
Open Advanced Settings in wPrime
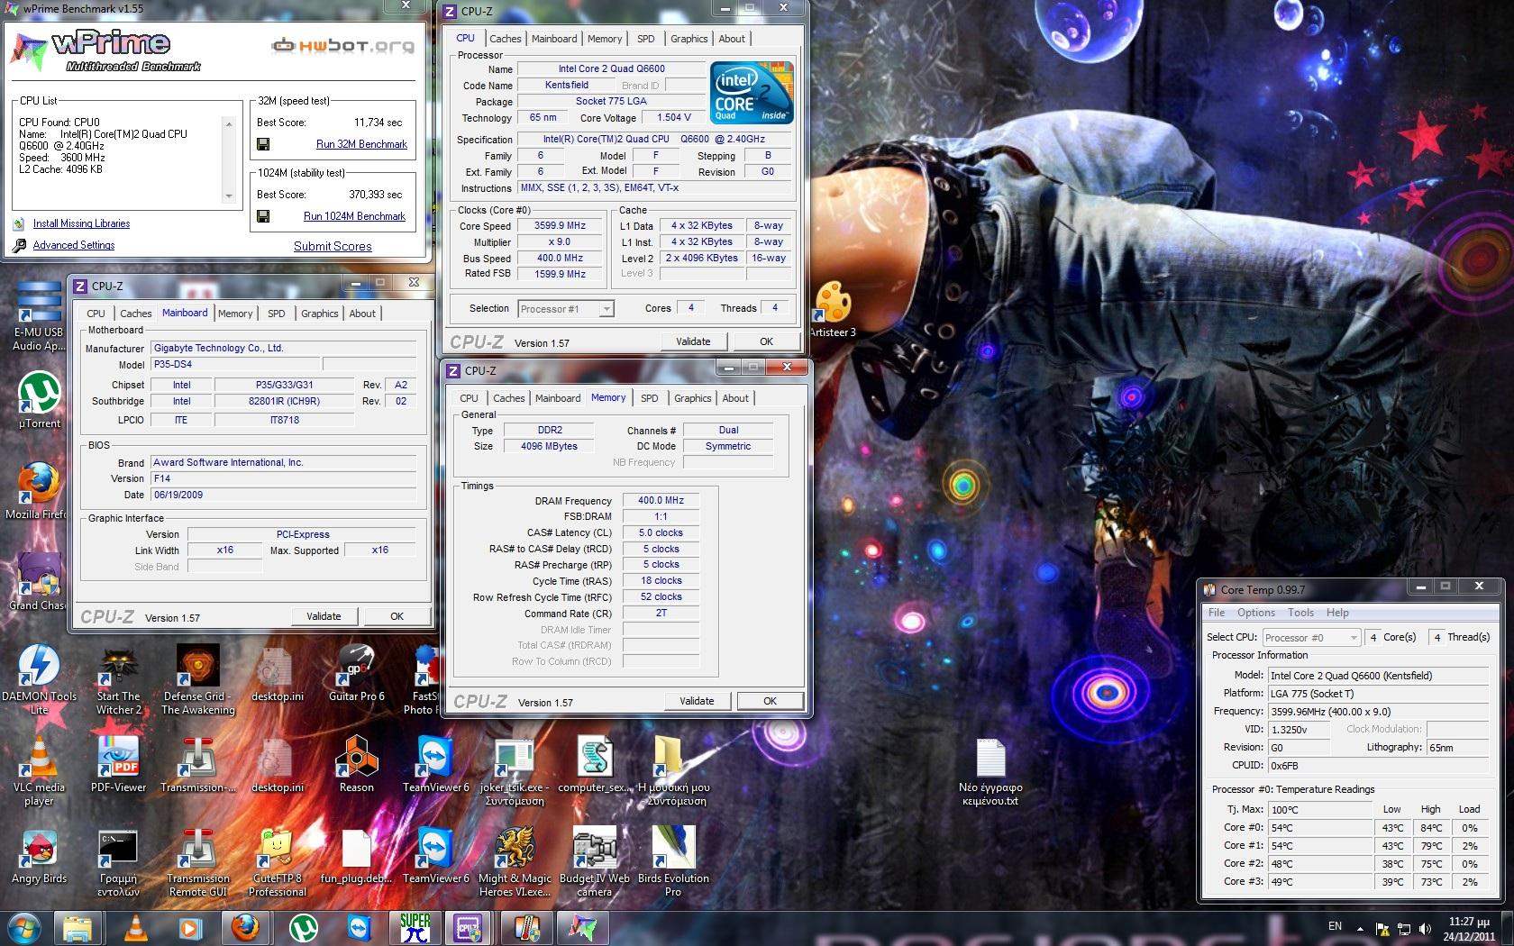[74, 245]
